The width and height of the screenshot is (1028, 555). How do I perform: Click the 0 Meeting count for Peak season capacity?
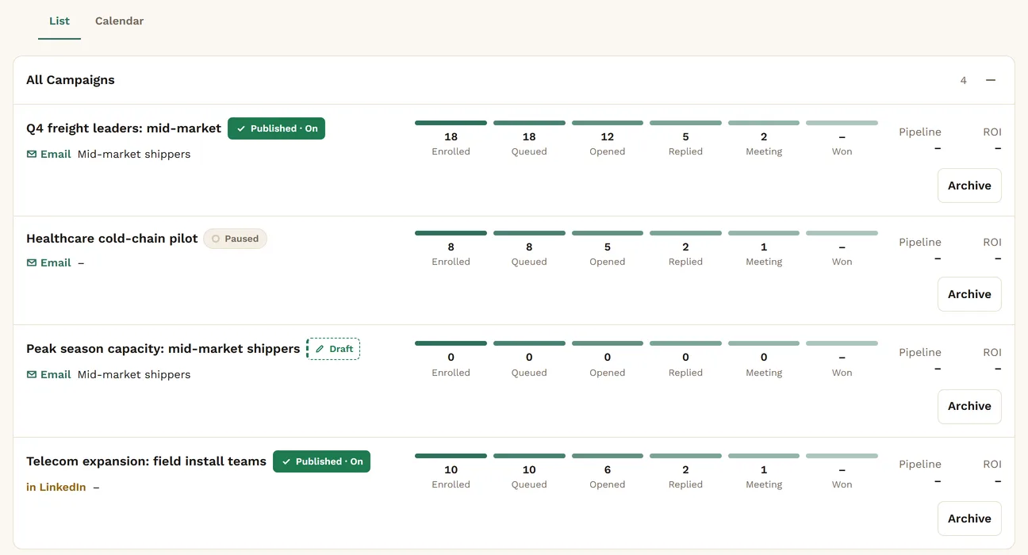click(764, 358)
